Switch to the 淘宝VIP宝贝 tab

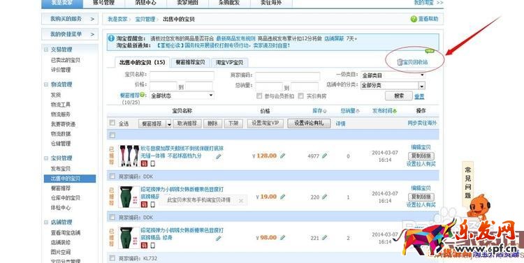(229, 62)
